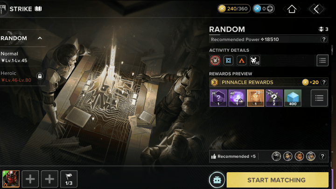Click the back arrow icon
Screen dimensions: 336x189
pos(316,9)
